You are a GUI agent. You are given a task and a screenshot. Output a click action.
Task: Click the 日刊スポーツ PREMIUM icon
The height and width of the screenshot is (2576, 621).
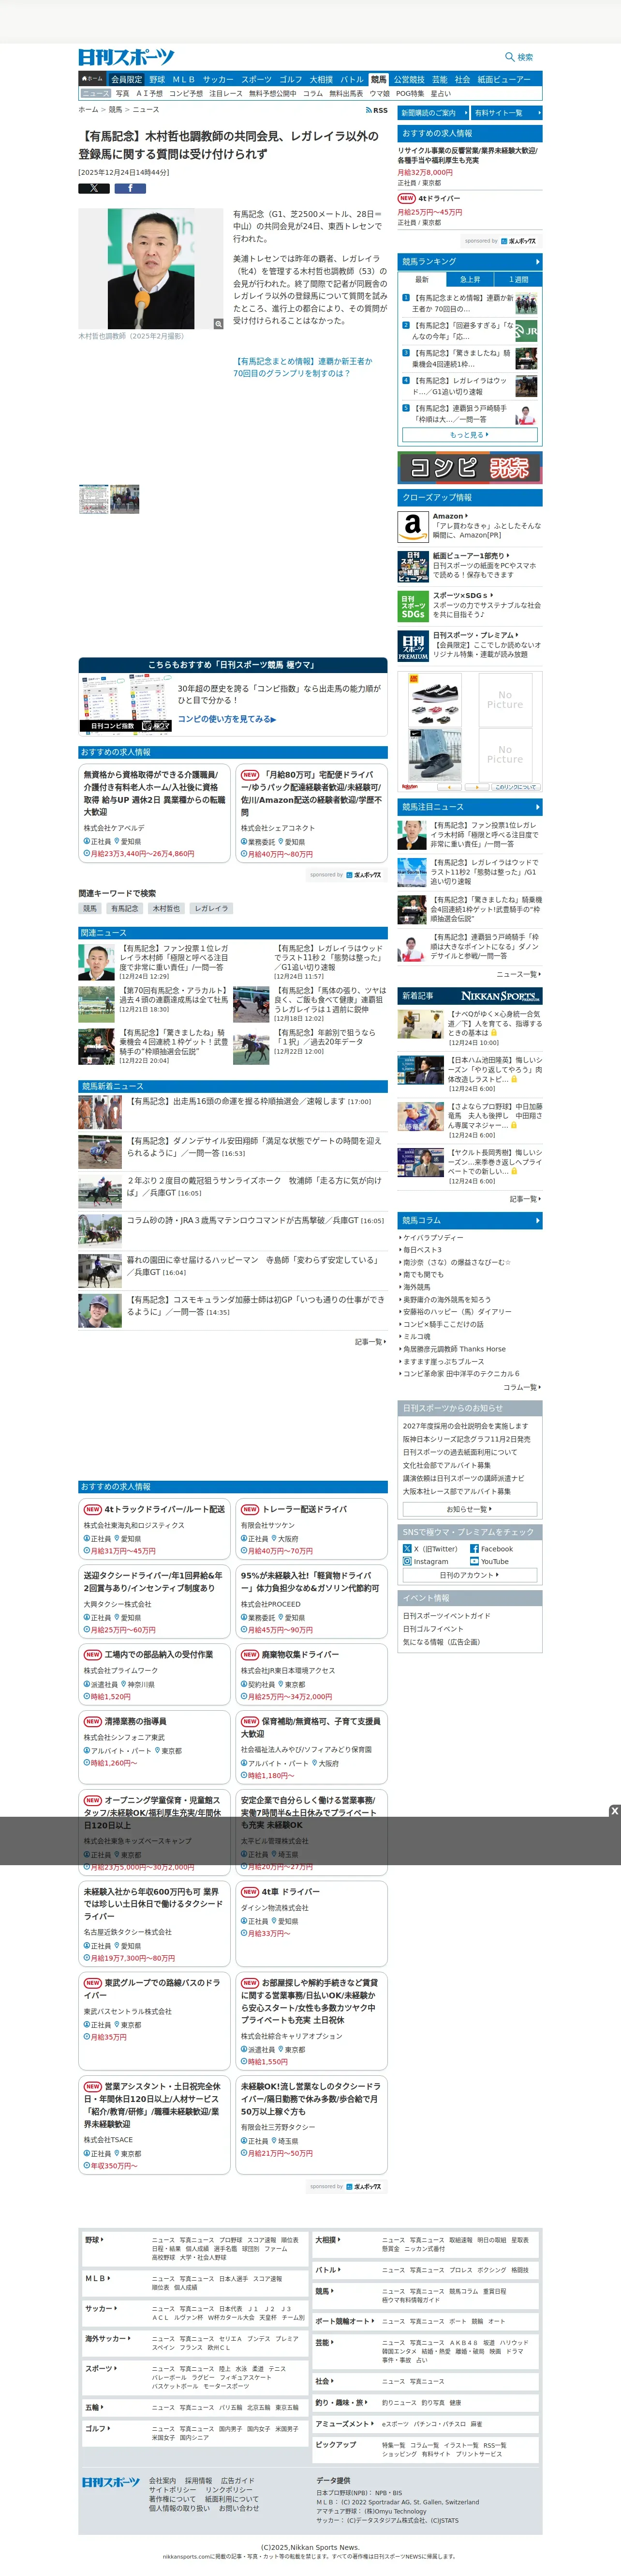414,646
